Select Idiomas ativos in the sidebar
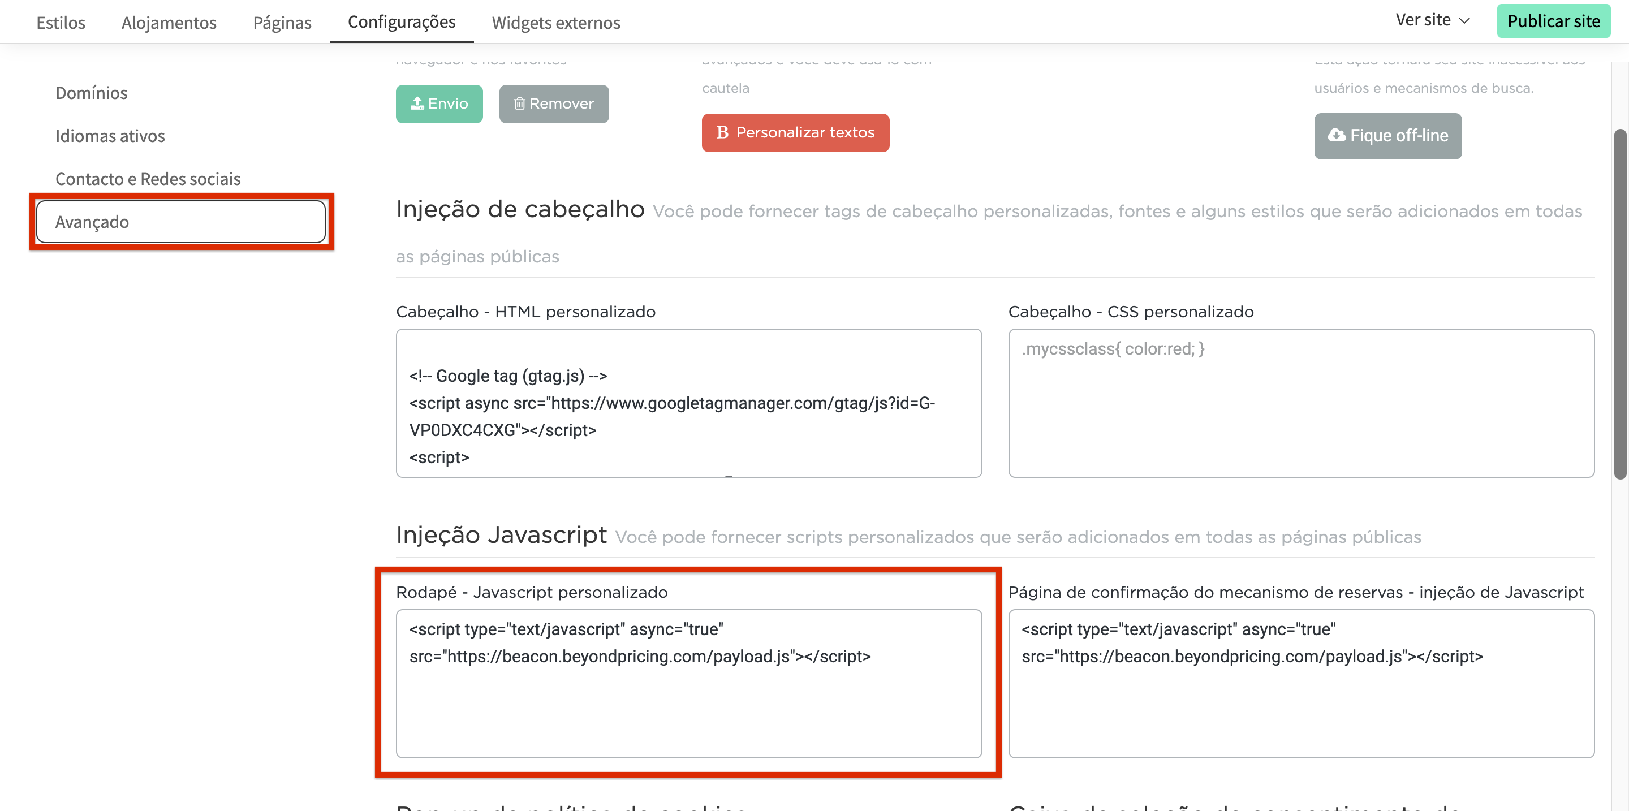1629x811 pixels. 110,136
